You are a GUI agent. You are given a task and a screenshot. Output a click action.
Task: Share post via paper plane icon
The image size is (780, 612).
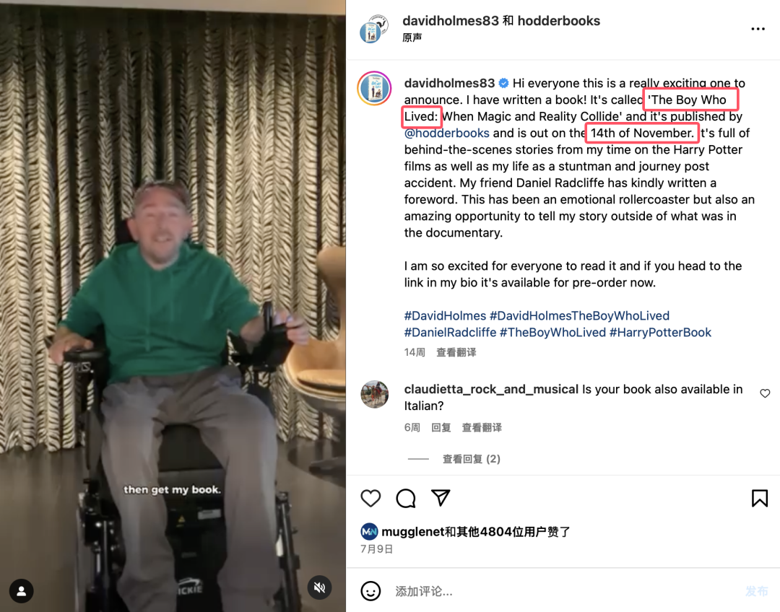tap(441, 498)
